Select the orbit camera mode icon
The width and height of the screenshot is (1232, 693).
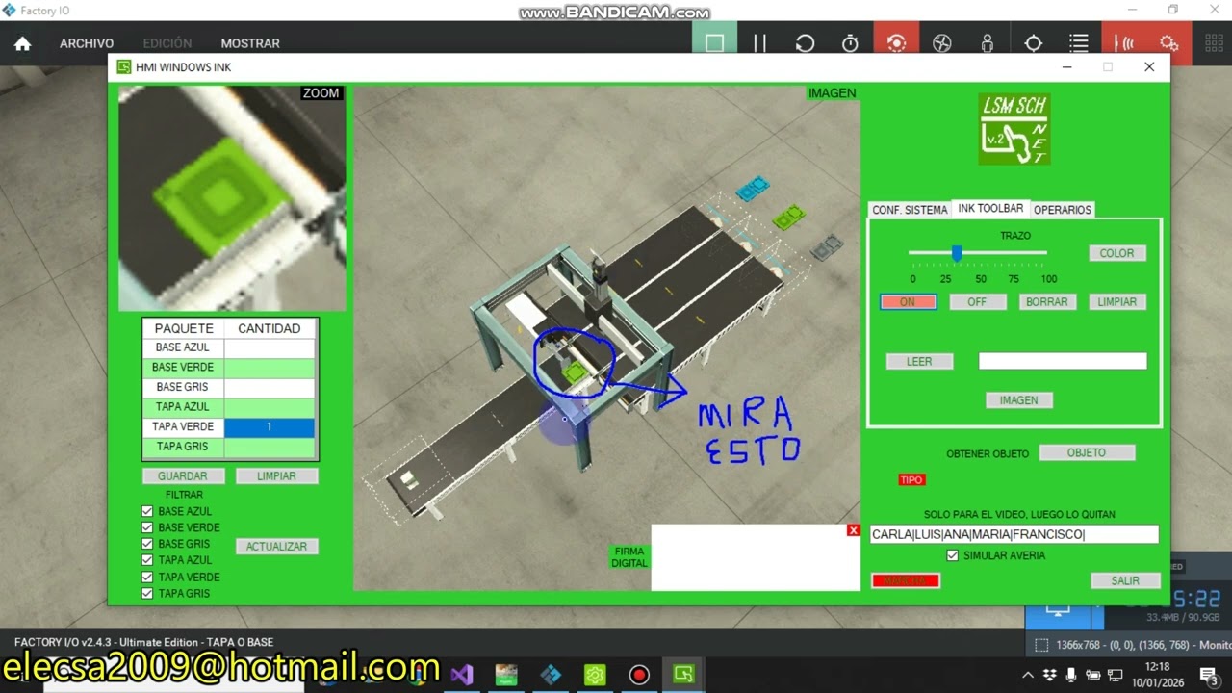click(896, 43)
